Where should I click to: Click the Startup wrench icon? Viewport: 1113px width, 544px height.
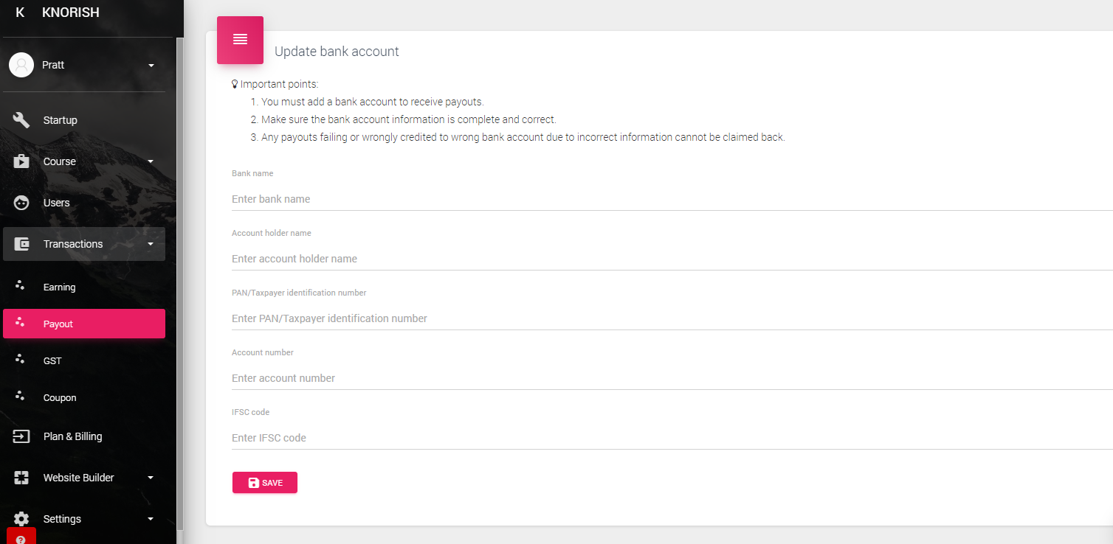[21, 120]
